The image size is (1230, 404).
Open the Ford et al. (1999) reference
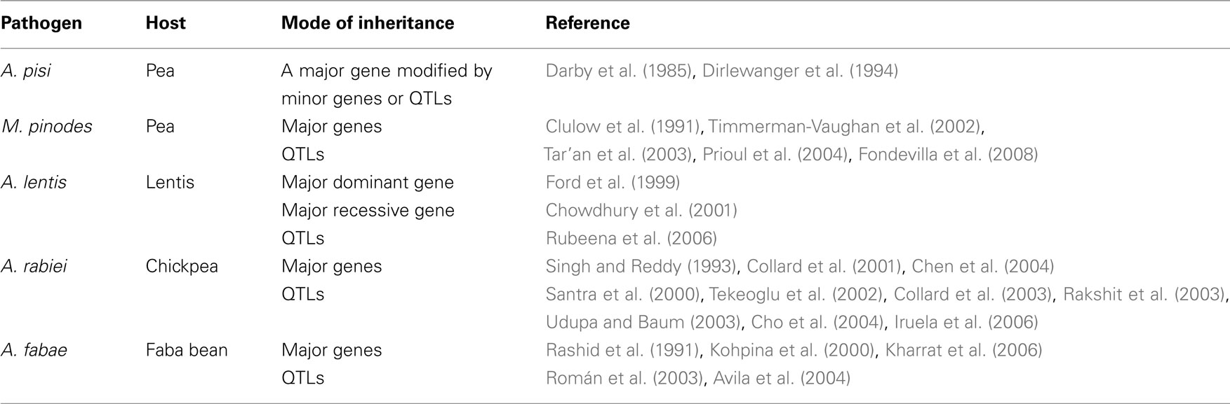(x=613, y=183)
